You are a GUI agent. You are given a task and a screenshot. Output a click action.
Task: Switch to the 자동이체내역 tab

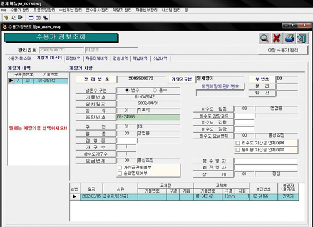click(96, 59)
